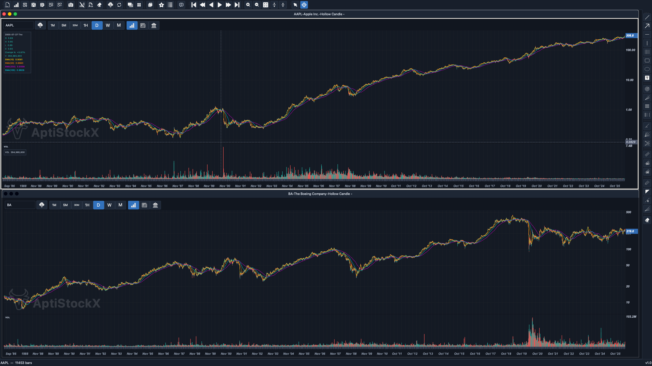Select 1M timeframe in BA chart

coord(54,205)
